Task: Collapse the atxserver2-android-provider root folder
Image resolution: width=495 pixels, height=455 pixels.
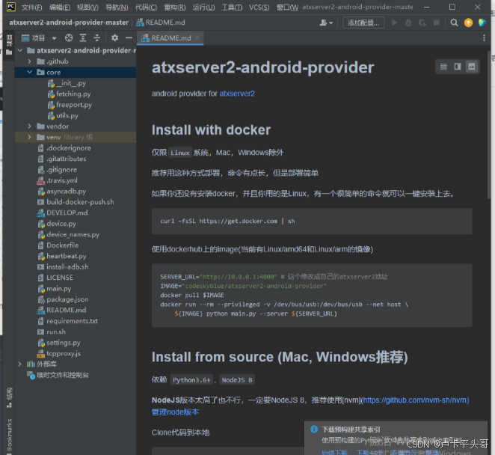Action: point(20,50)
